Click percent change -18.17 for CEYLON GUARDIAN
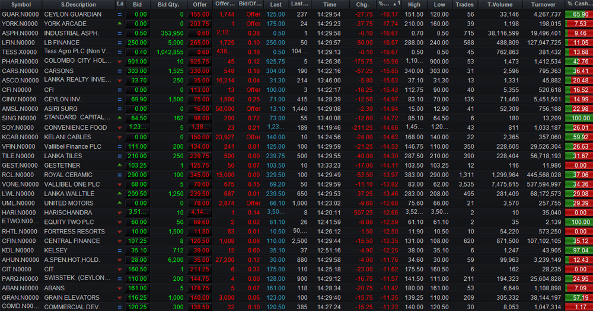Viewport: 593px width, 311px height. point(389,14)
